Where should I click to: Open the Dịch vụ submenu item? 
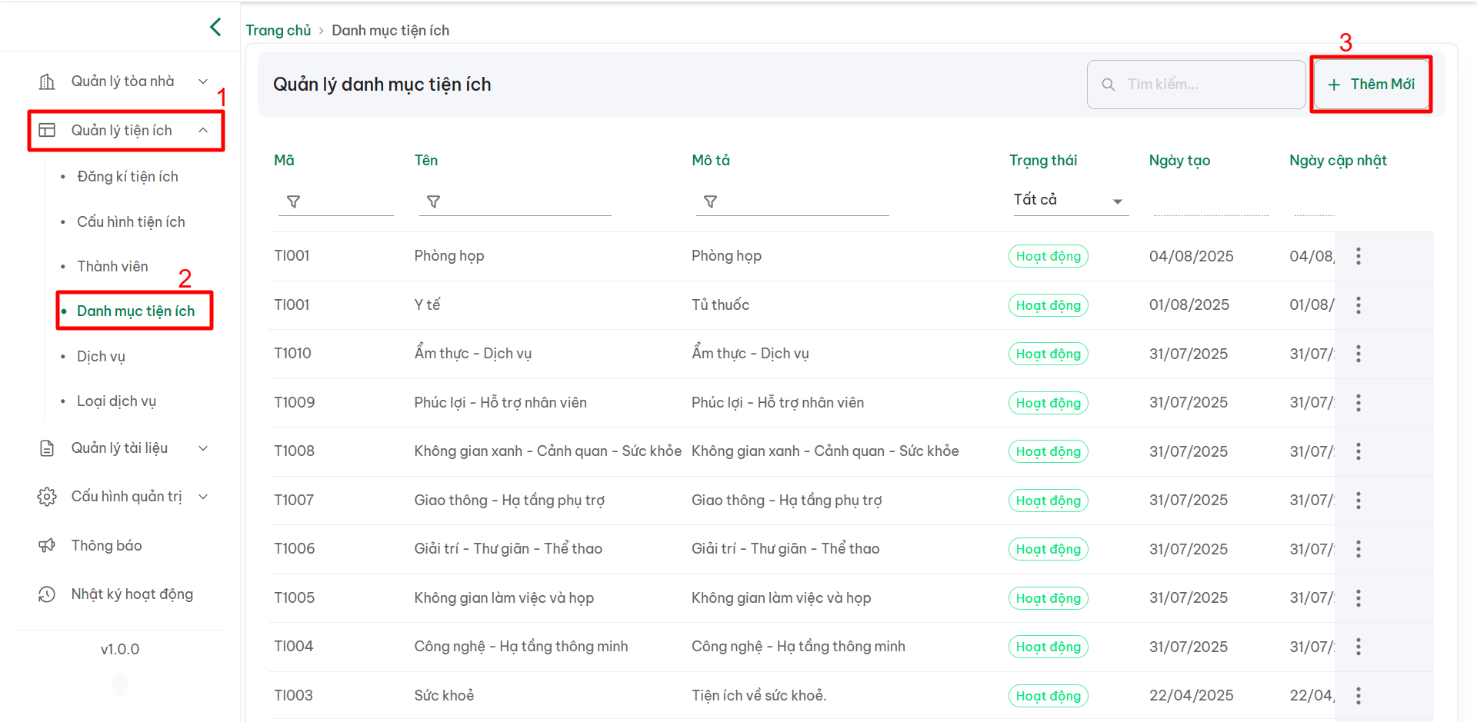101,357
